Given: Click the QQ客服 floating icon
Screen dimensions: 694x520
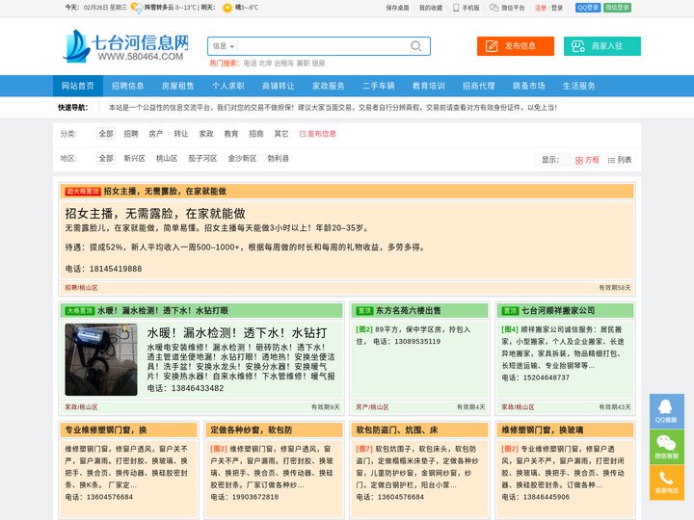Looking at the screenshot, I should 667,411.
